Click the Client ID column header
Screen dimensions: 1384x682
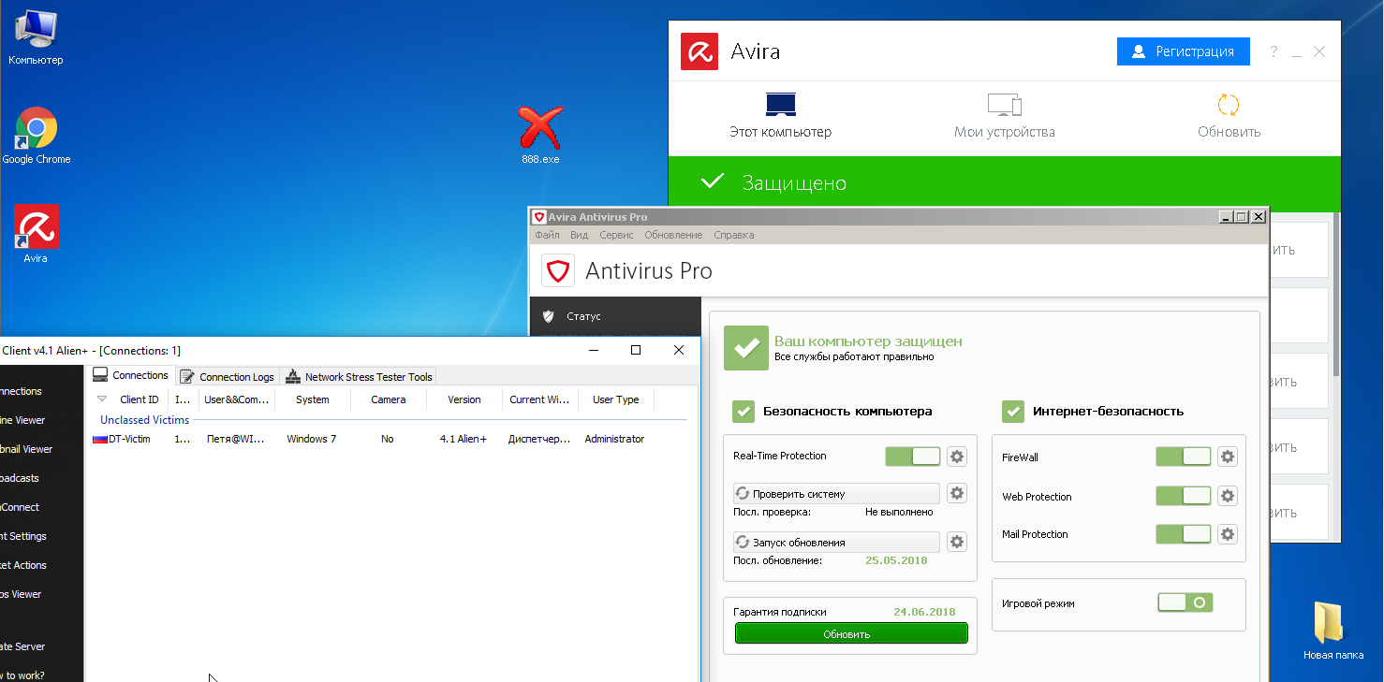point(139,399)
